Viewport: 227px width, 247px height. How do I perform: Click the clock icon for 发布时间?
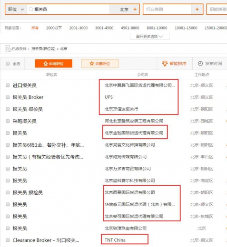click(200, 64)
